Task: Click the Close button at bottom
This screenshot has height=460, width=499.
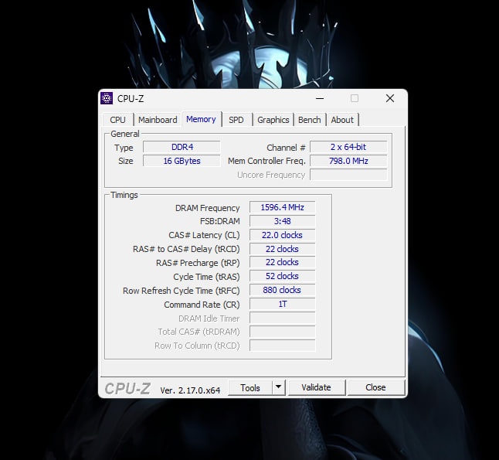Action: pos(376,387)
